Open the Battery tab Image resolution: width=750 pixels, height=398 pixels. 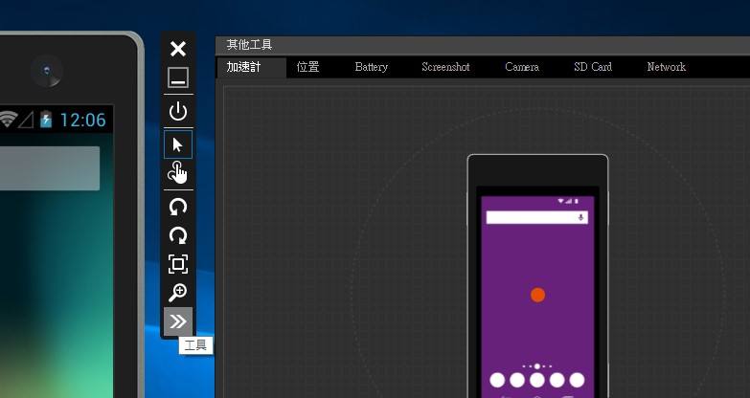click(371, 67)
